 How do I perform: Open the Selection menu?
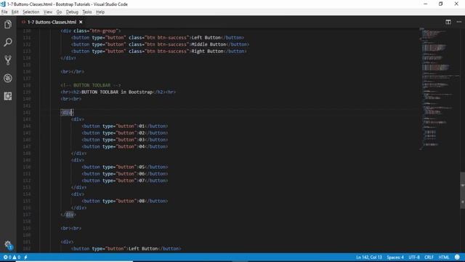pyautogui.click(x=31, y=12)
